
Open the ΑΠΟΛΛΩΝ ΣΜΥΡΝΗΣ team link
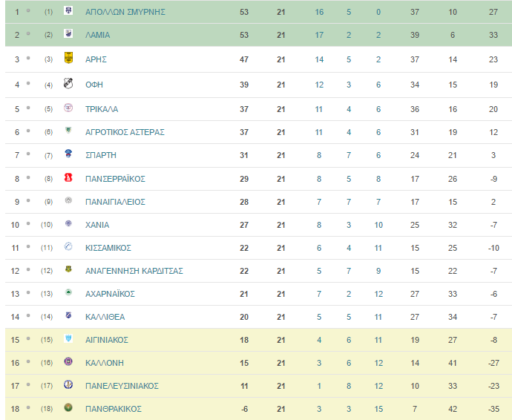click(x=125, y=12)
